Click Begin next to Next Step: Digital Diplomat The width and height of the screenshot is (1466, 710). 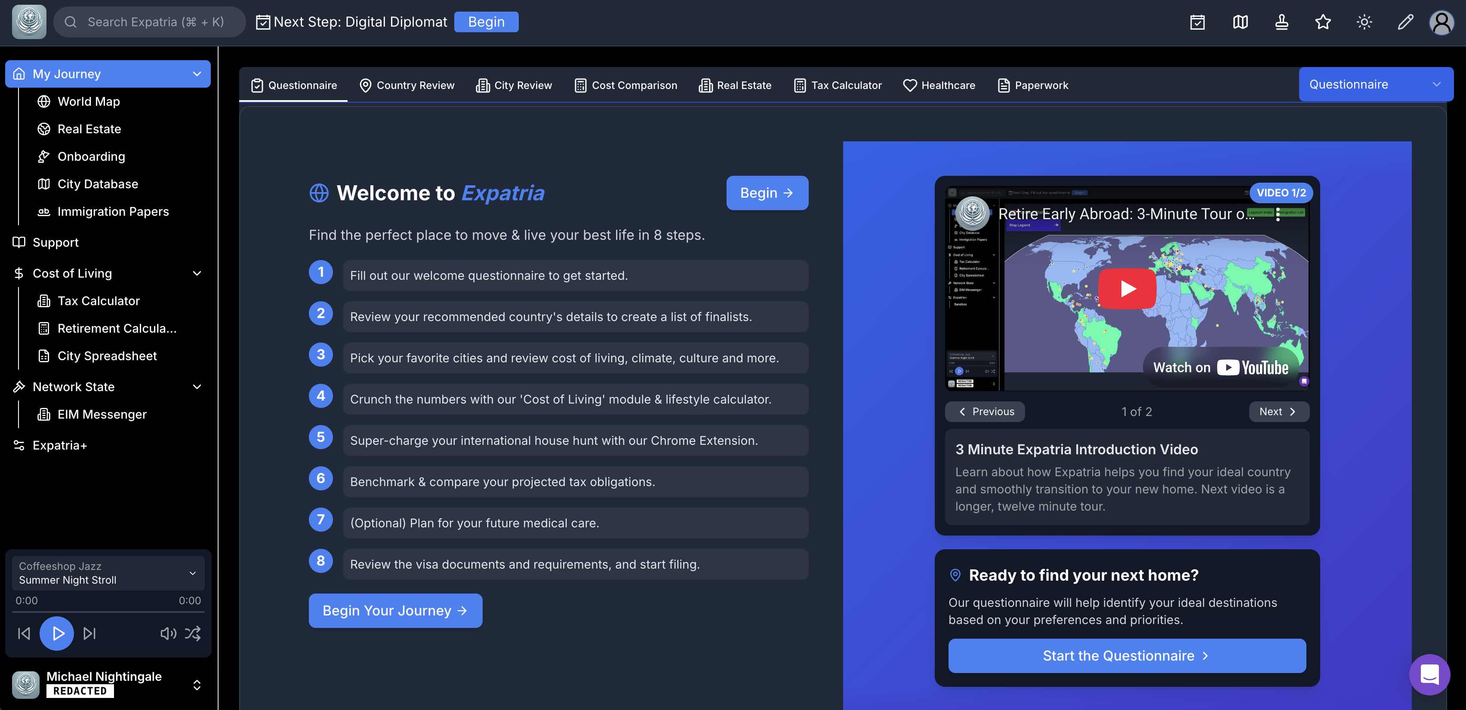pyautogui.click(x=486, y=22)
